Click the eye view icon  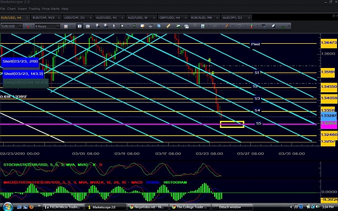(x=150, y=26)
